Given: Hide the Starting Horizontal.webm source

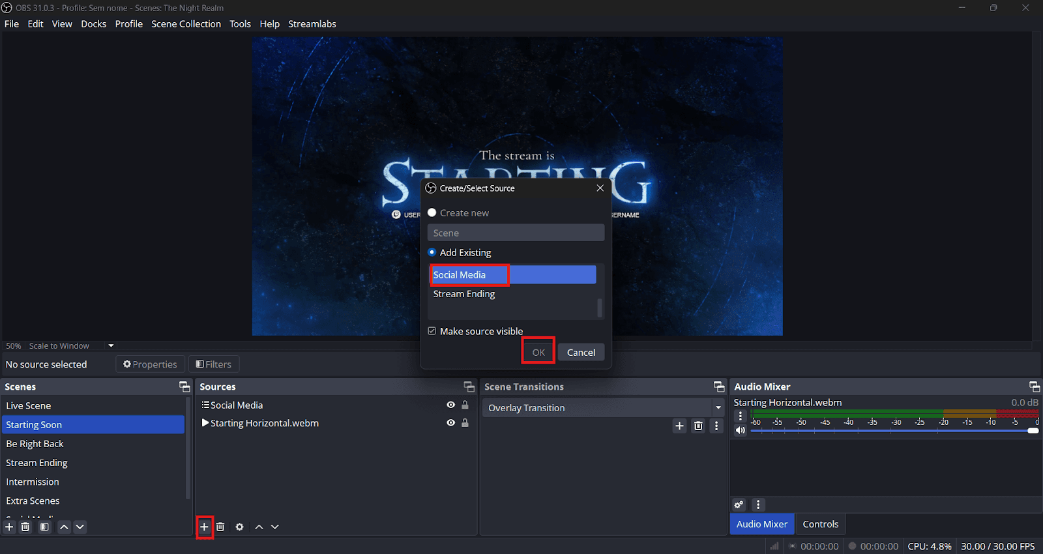Looking at the screenshot, I should pos(450,422).
